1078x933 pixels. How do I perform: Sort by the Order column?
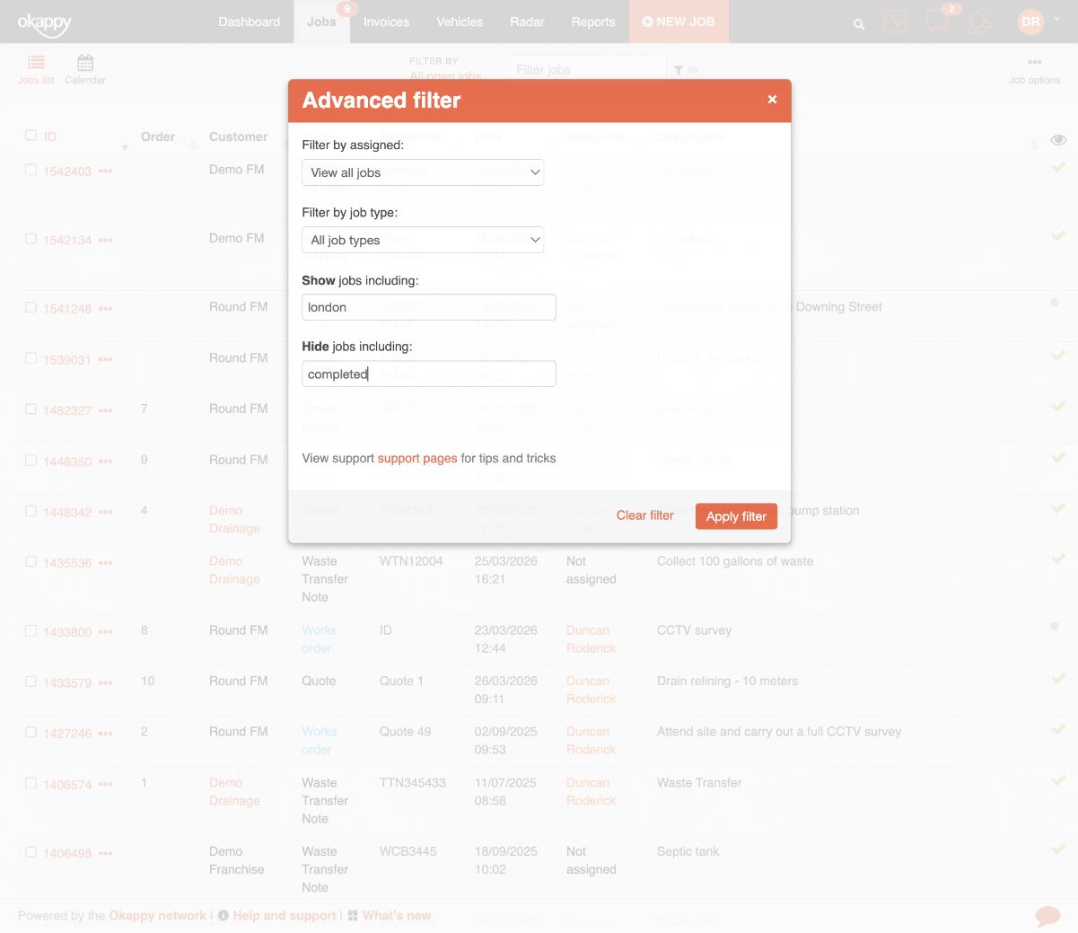coord(158,136)
